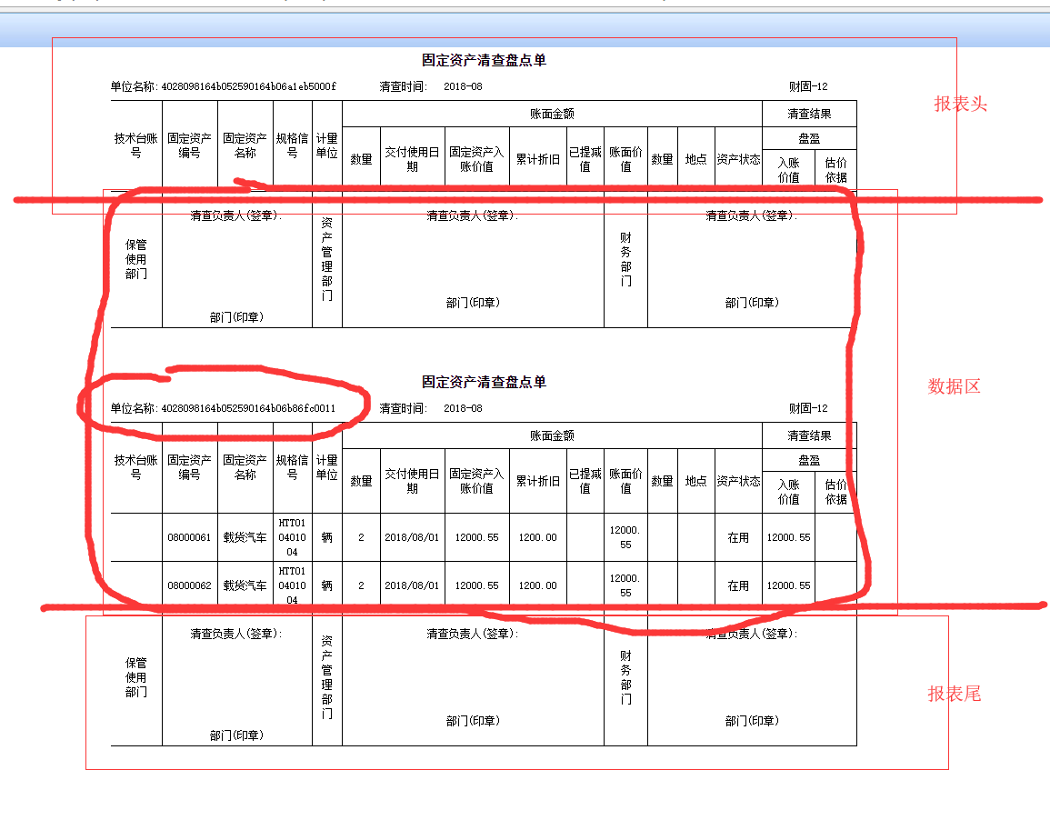The image size is (1050, 820).
Task: Click quantity 2 in row 08000062
Action: pyautogui.click(x=361, y=585)
